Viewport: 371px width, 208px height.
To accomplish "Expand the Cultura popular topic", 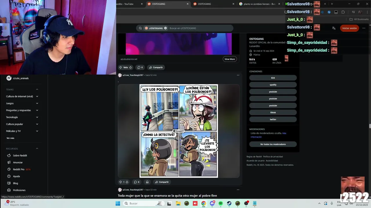I will pos(22,124).
